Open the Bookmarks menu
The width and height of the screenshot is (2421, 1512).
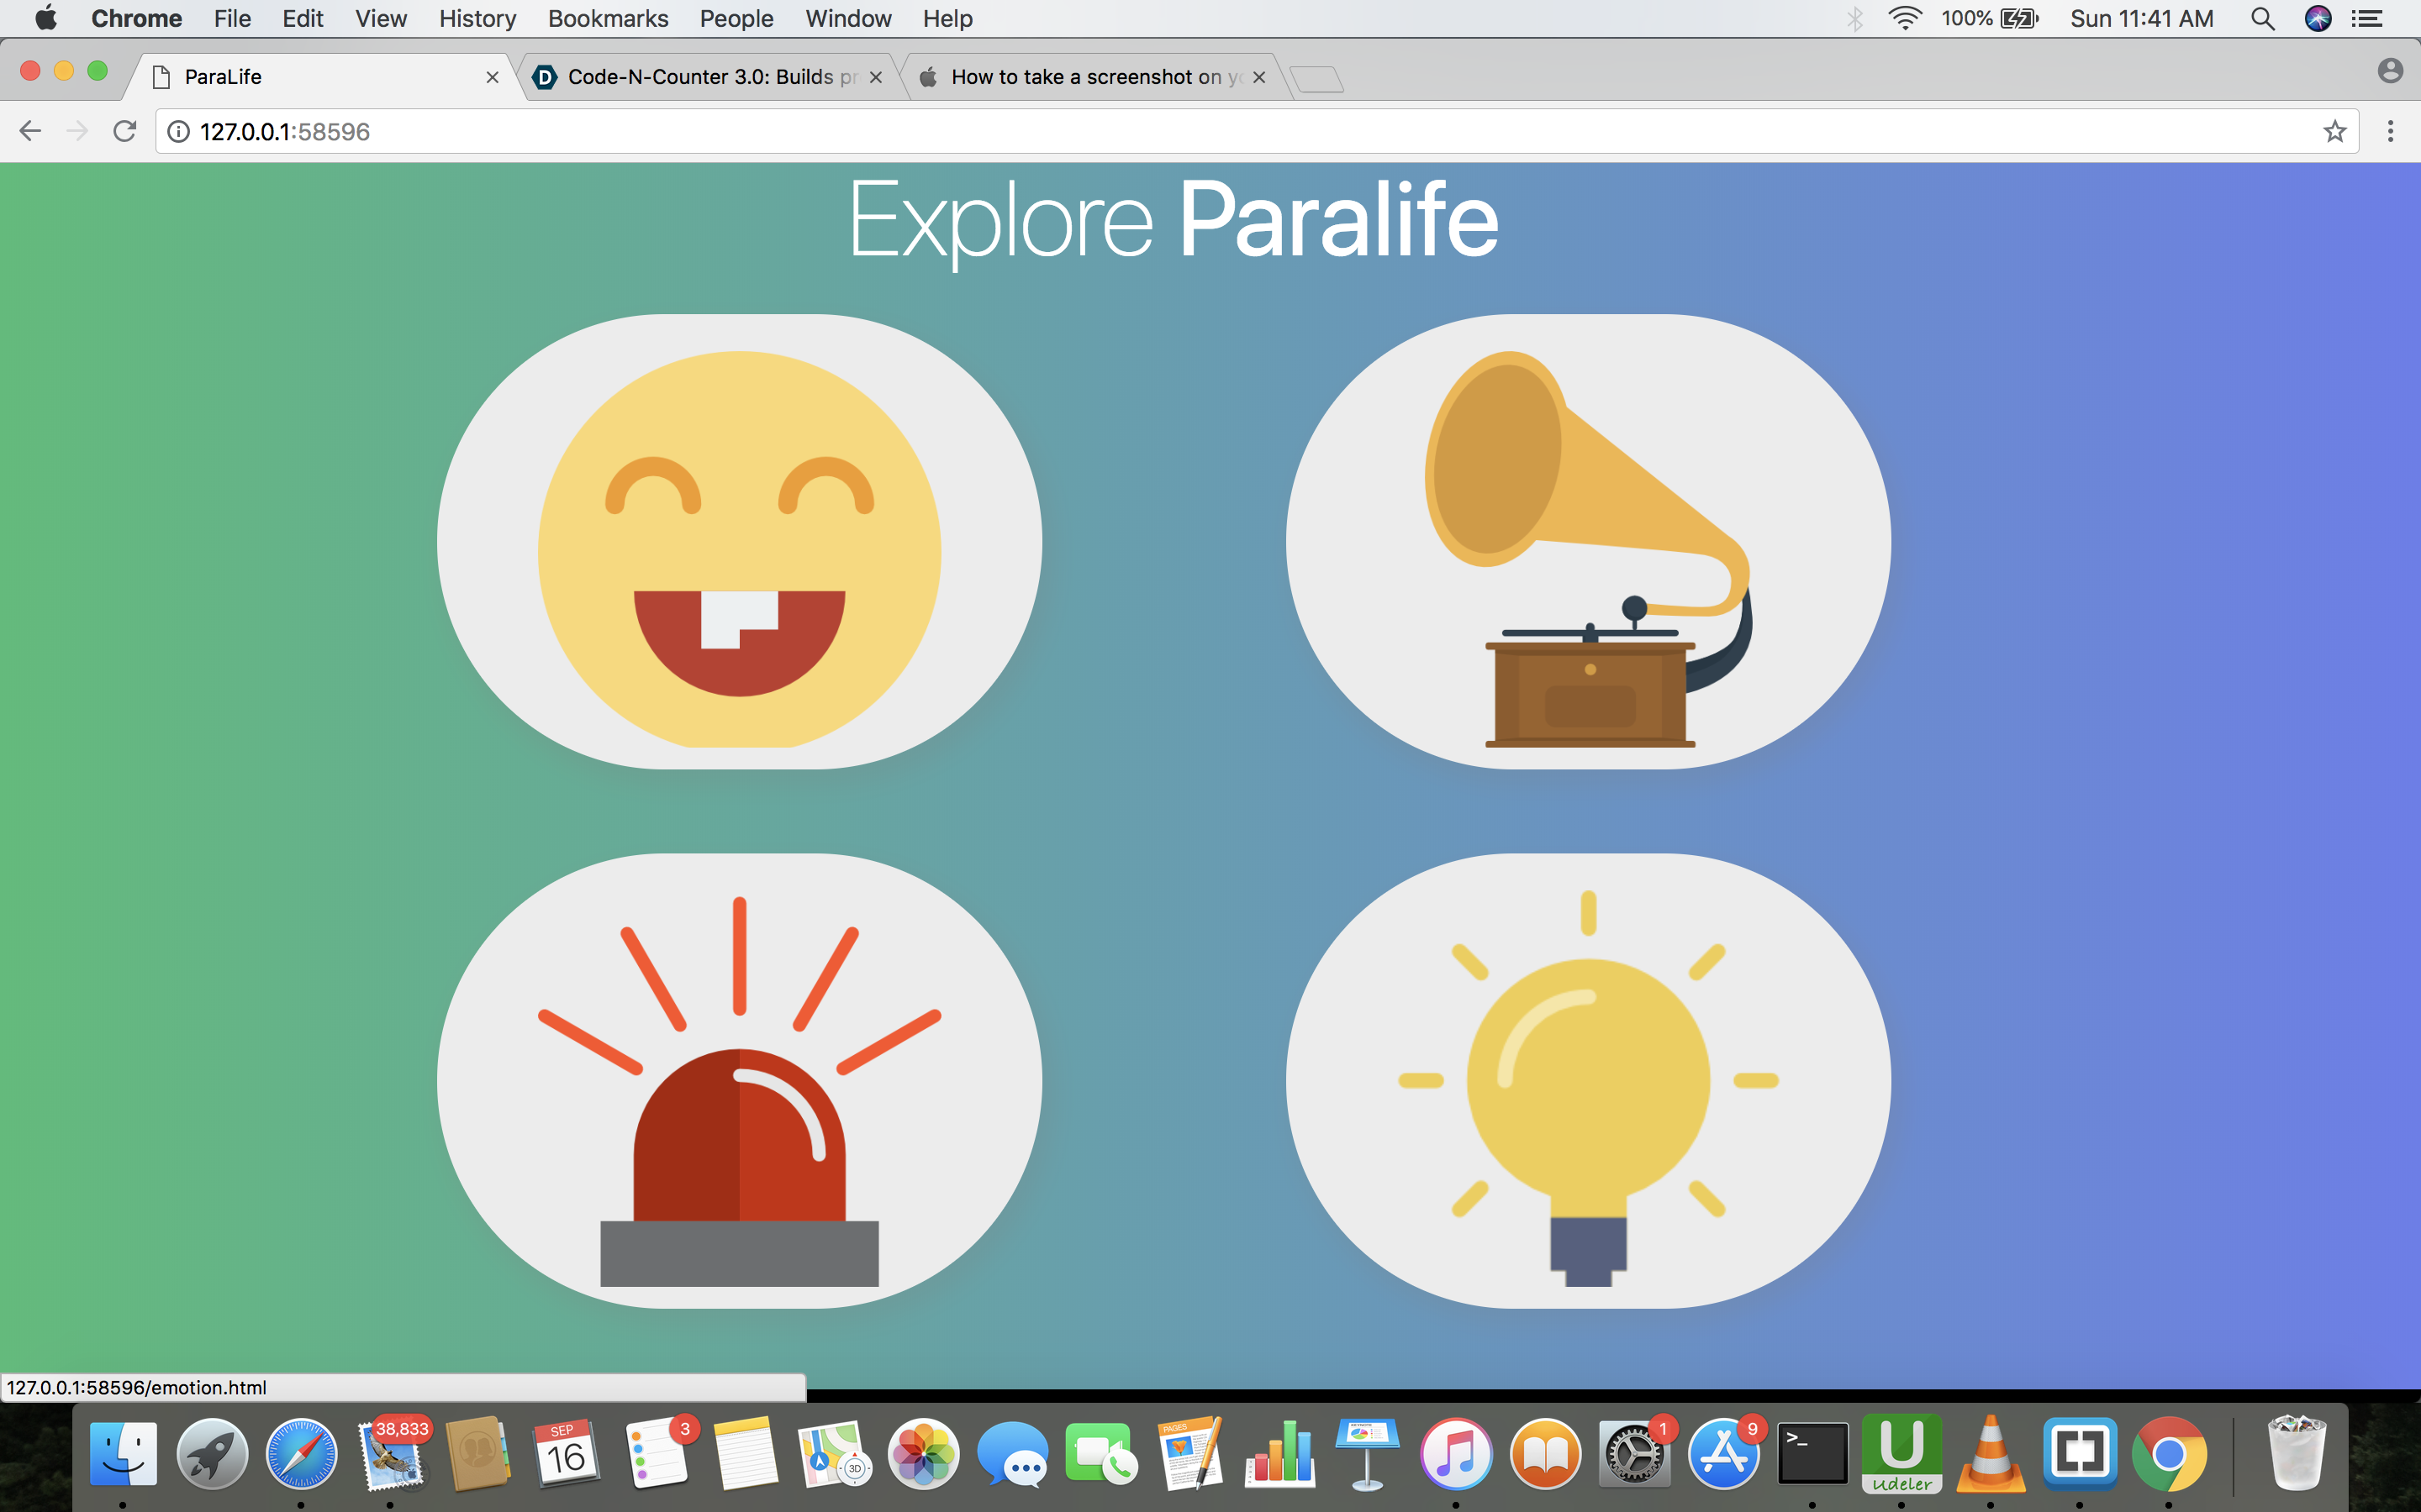607,18
